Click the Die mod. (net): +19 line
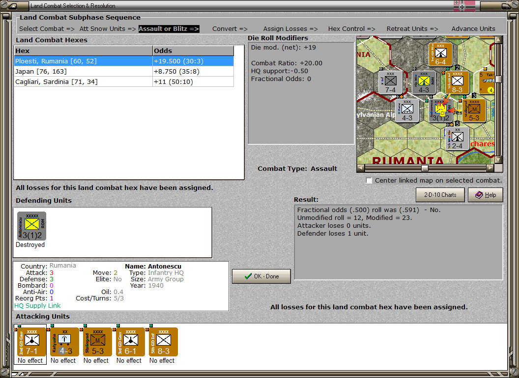 click(283, 47)
